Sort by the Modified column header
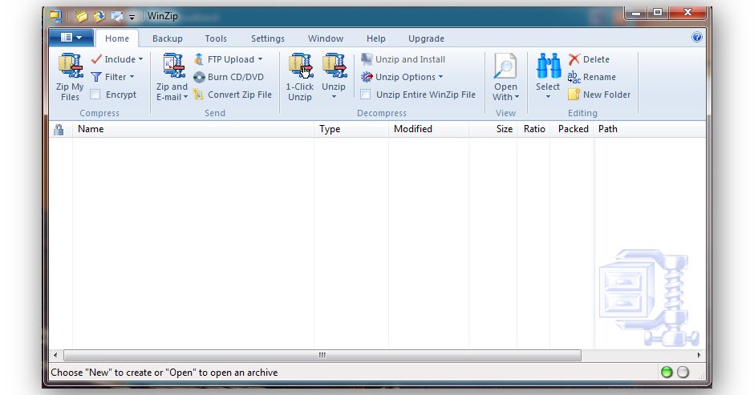Image resolution: width=754 pixels, height=395 pixels. point(428,129)
